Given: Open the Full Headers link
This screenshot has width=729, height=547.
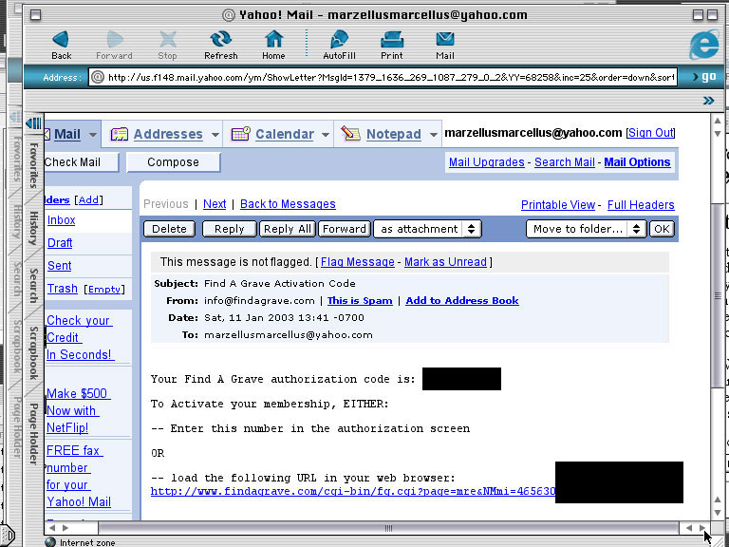Looking at the screenshot, I should (641, 204).
